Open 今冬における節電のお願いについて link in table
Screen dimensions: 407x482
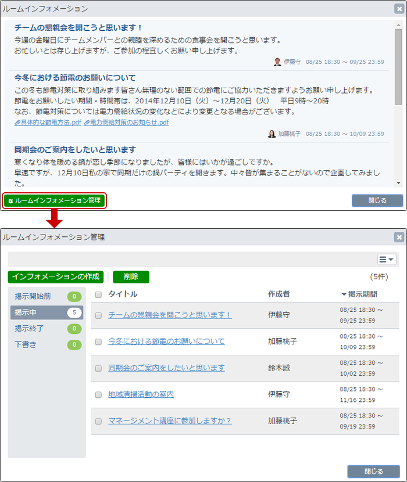(x=166, y=341)
